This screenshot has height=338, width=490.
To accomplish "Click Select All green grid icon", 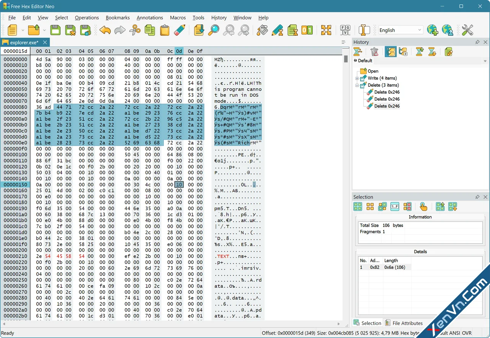I will pos(358,206).
